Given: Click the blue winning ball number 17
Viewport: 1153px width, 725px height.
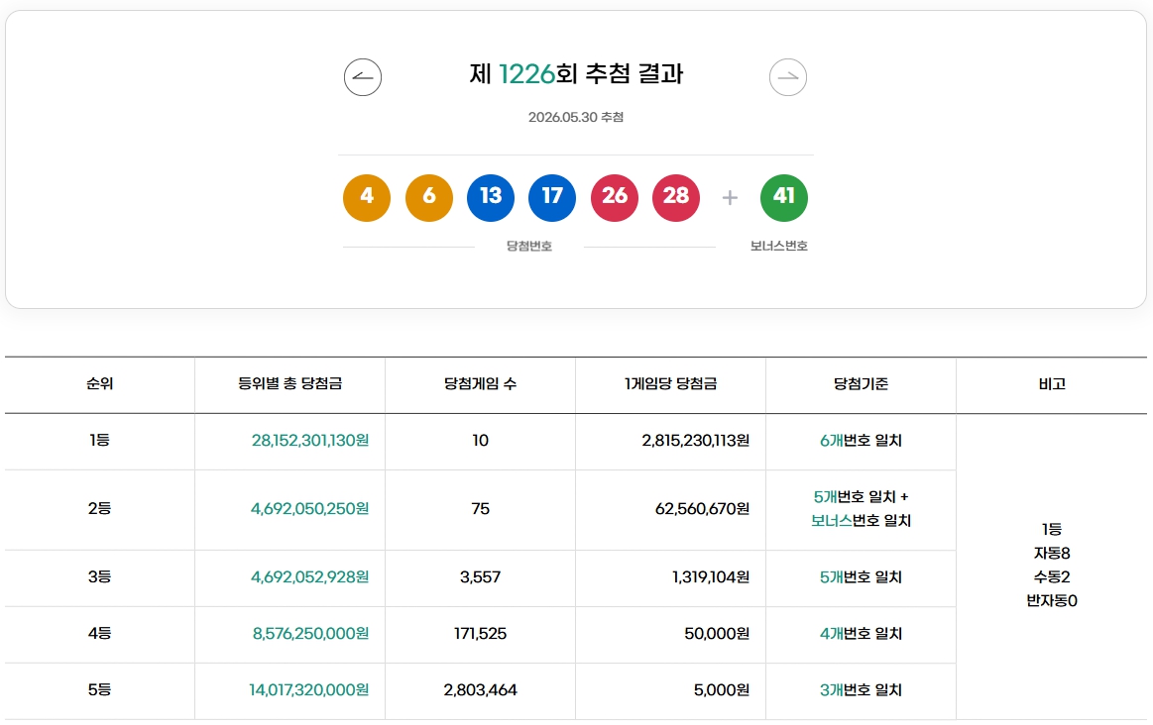Looking at the screenshot, I should point(552,198).
